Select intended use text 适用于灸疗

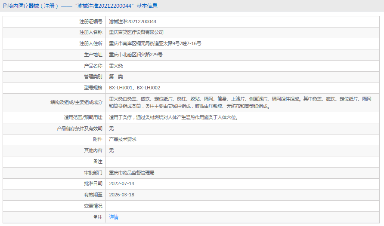pos(174,118)
